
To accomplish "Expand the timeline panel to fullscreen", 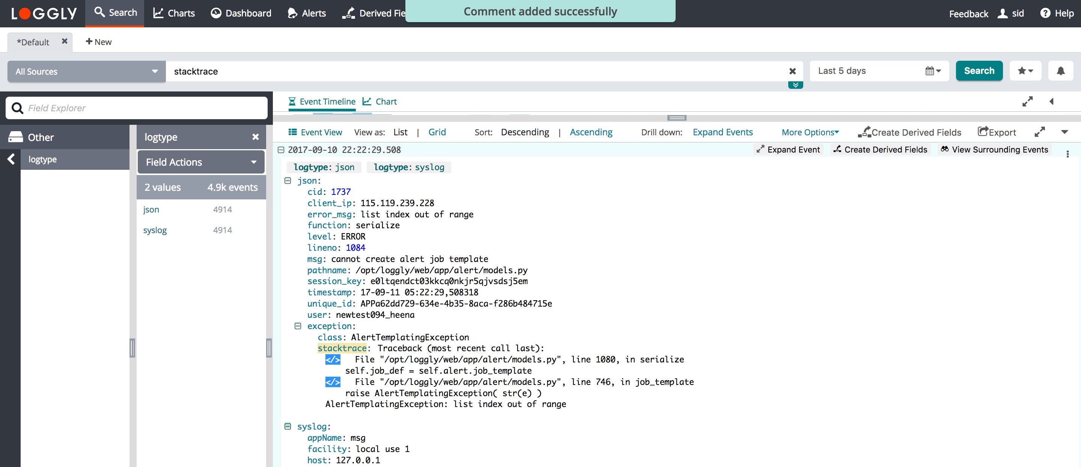I will tap(1027, 102).
